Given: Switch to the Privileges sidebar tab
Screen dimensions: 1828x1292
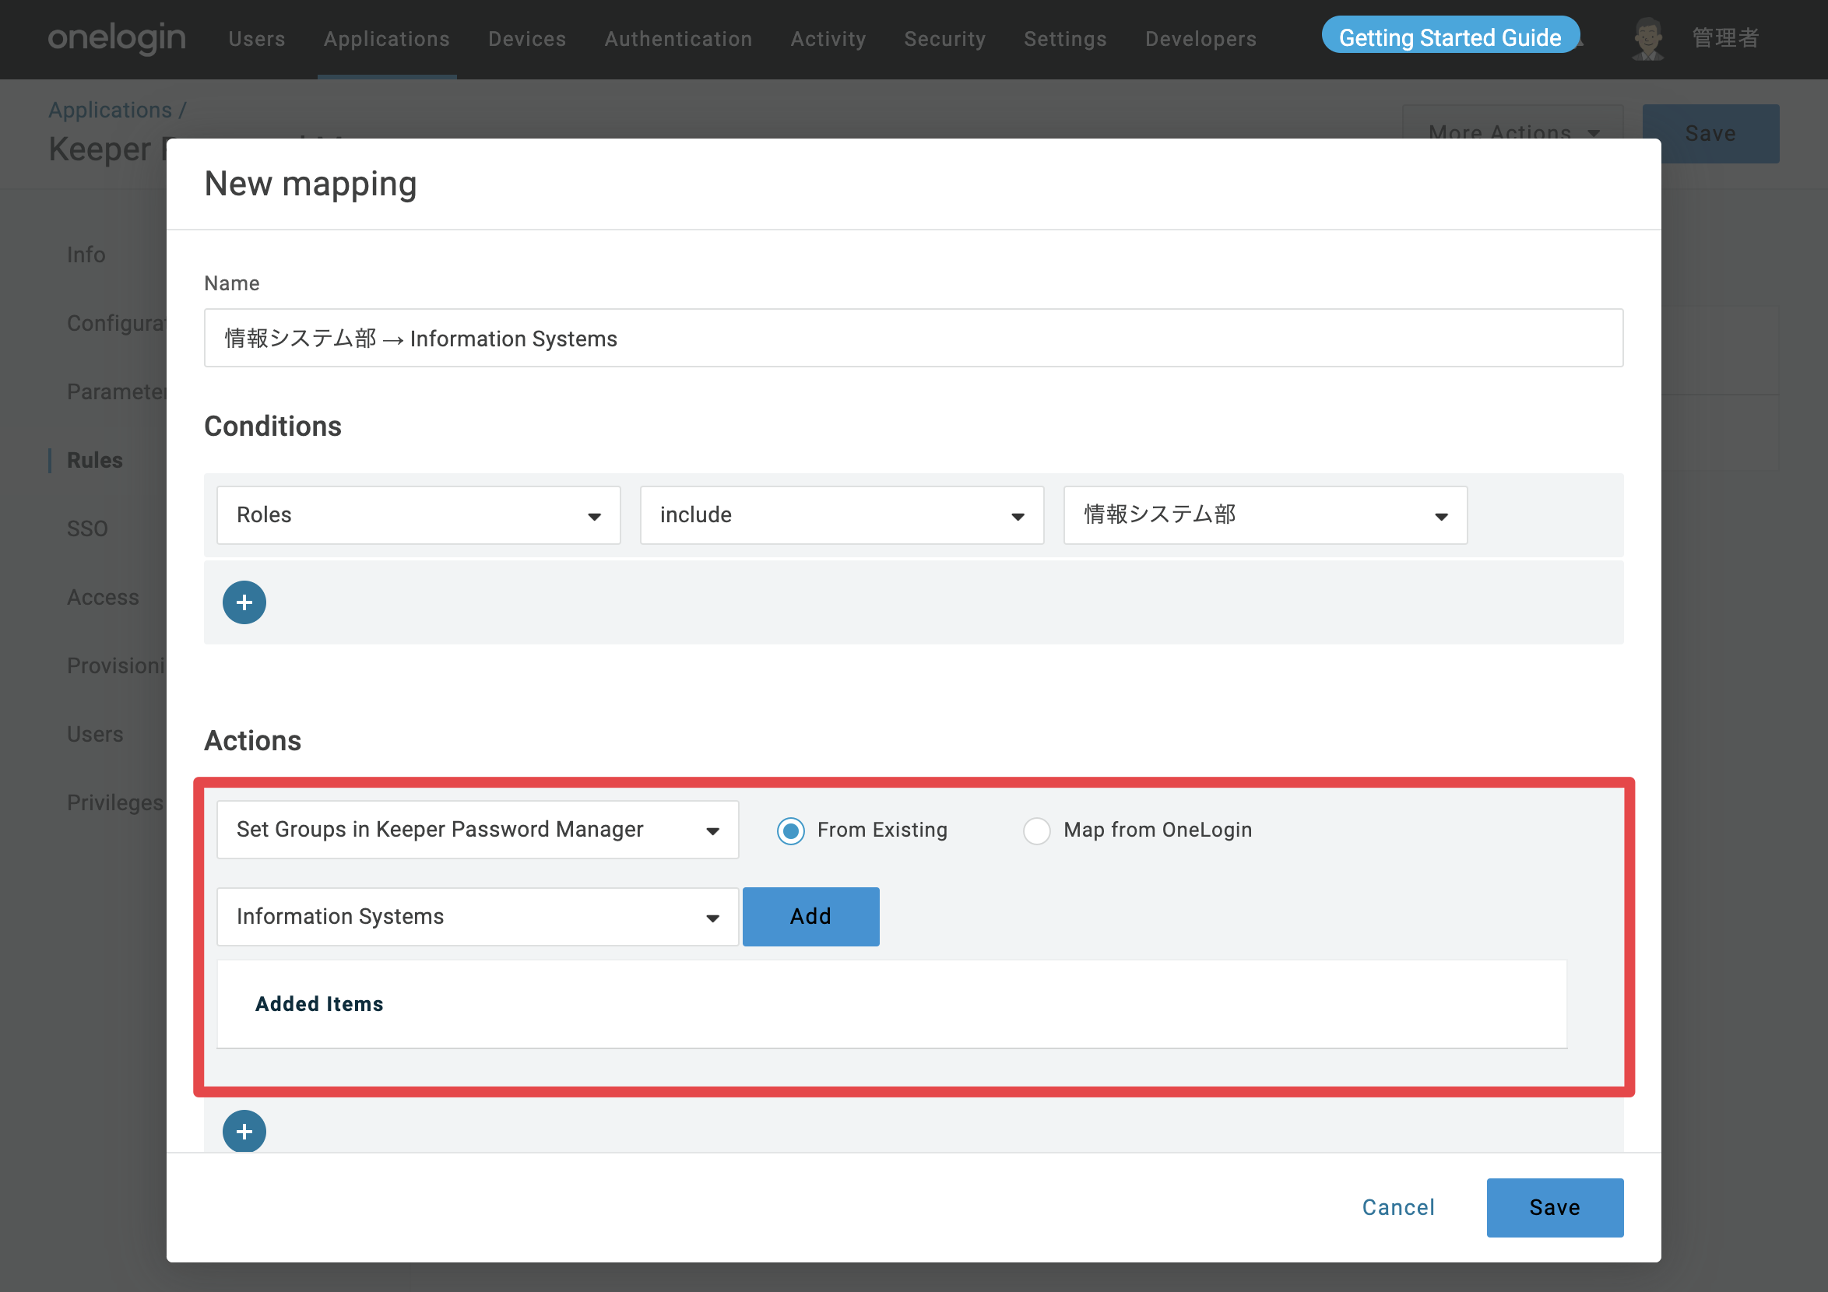Looking at the screenshot, I should tap(115, 802).
